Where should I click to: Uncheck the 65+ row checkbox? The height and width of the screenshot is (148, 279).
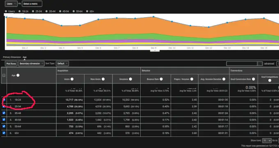(4, 133)
